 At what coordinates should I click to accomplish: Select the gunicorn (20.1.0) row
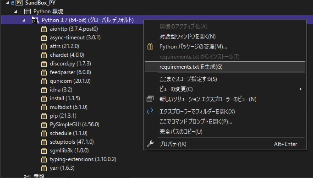pyautogui.click(x=70, y=81)
